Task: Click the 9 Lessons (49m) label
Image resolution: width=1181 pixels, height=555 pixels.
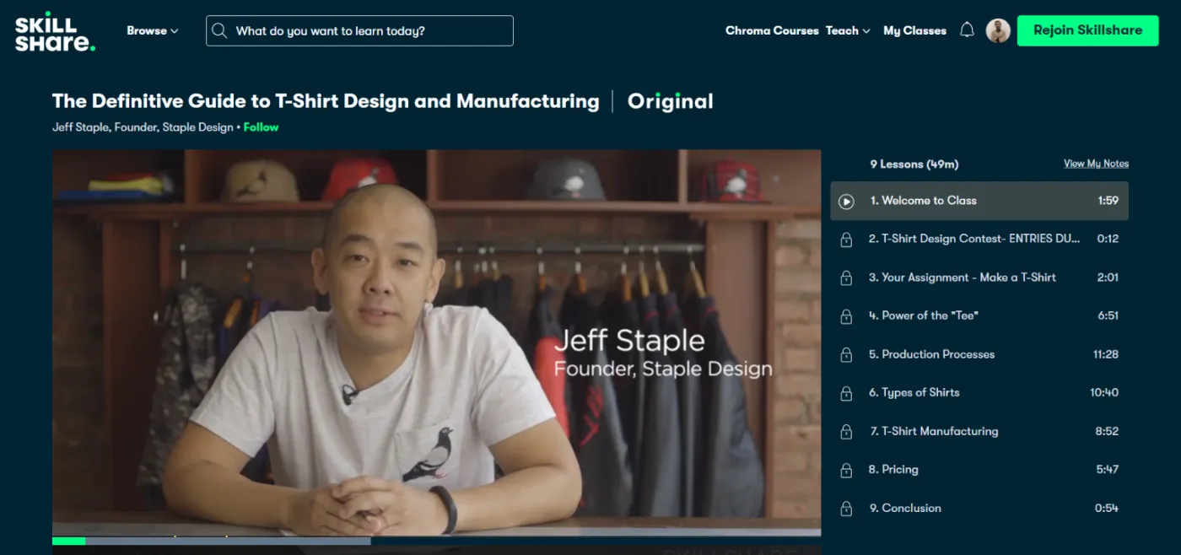Action: click(914, 164)
